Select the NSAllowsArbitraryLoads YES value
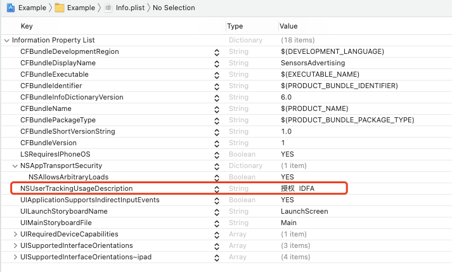This screenshot has width=452, height=272. (x=287, y=177)
